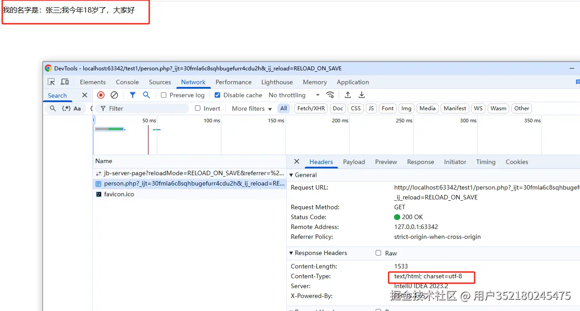Select the favicon.ico request row
This screenshot has width=580, height=311.
[x=190, y=194]
